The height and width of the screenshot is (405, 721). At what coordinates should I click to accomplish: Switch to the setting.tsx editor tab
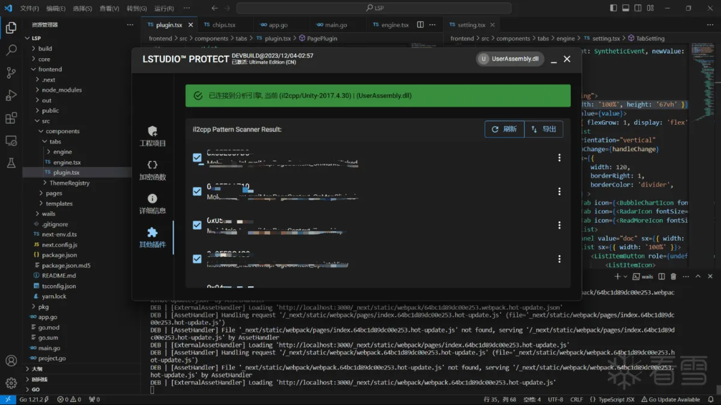(x=471, y=25)
